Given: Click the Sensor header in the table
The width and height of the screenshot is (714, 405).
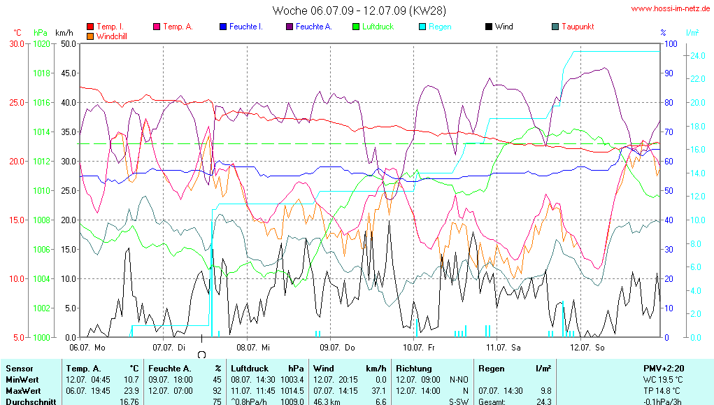Looking at the screenshot, I should pos(19,368).
